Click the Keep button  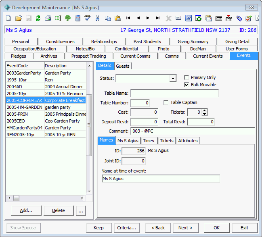[99, 228]
